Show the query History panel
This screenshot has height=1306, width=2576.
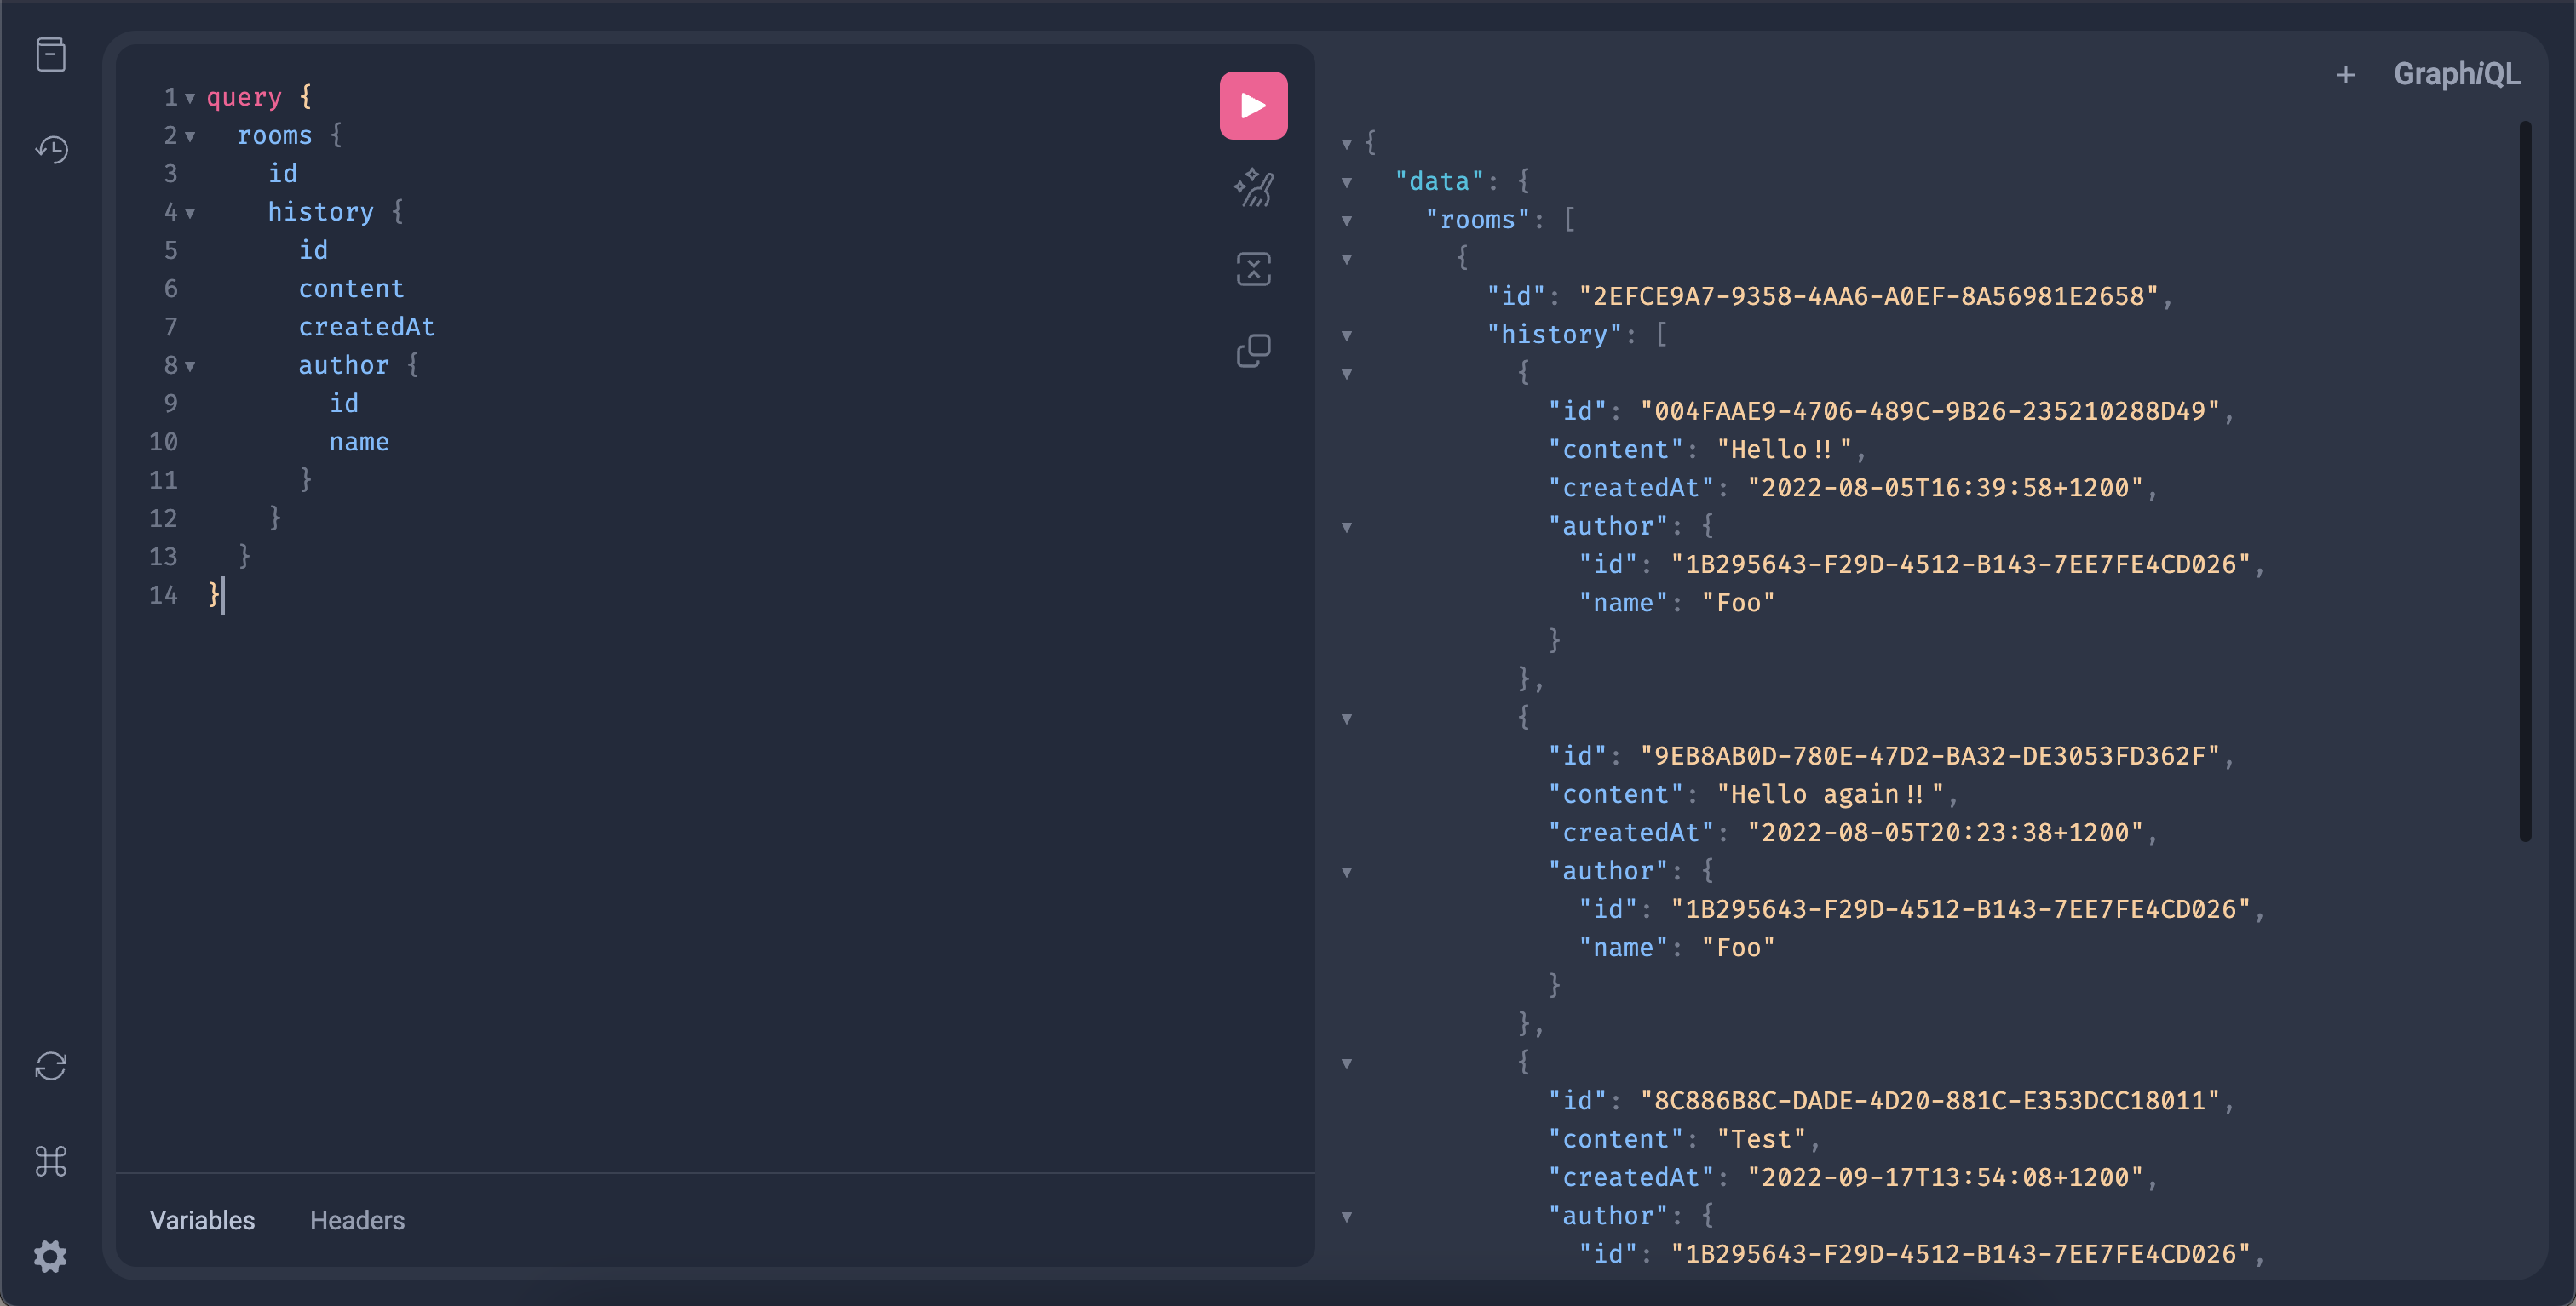click(x=51, y=150)
